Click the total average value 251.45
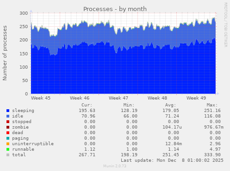 [x=171, y=155]
